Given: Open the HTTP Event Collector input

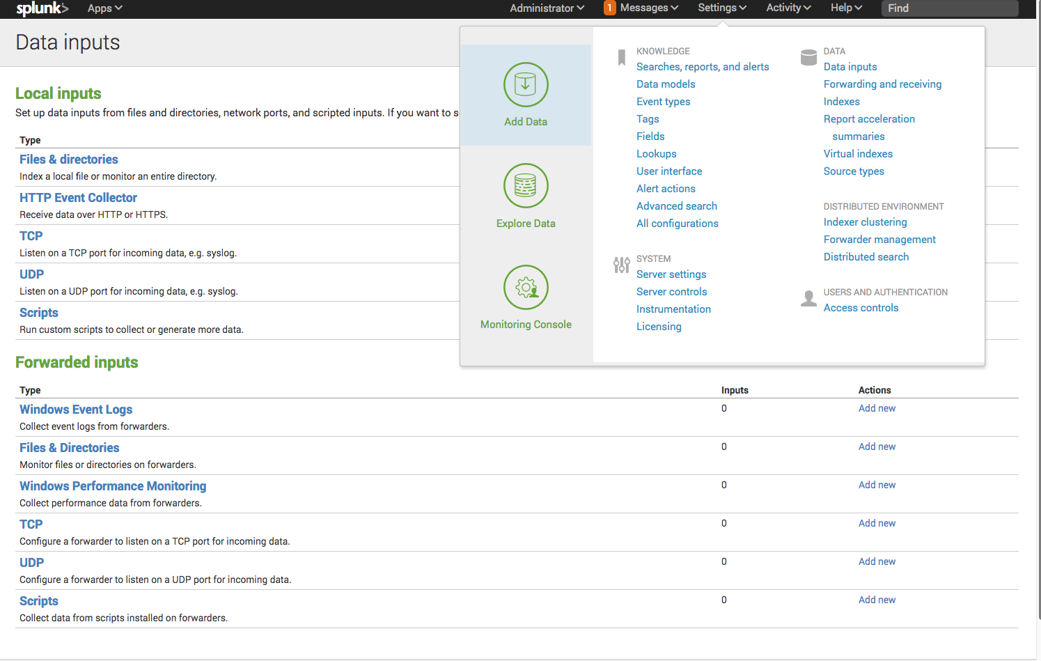Looking at the screenshot, I should pyautogui.click(x=78, y=198).
